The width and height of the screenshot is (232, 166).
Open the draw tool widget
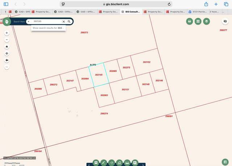(x=104, y=163)
